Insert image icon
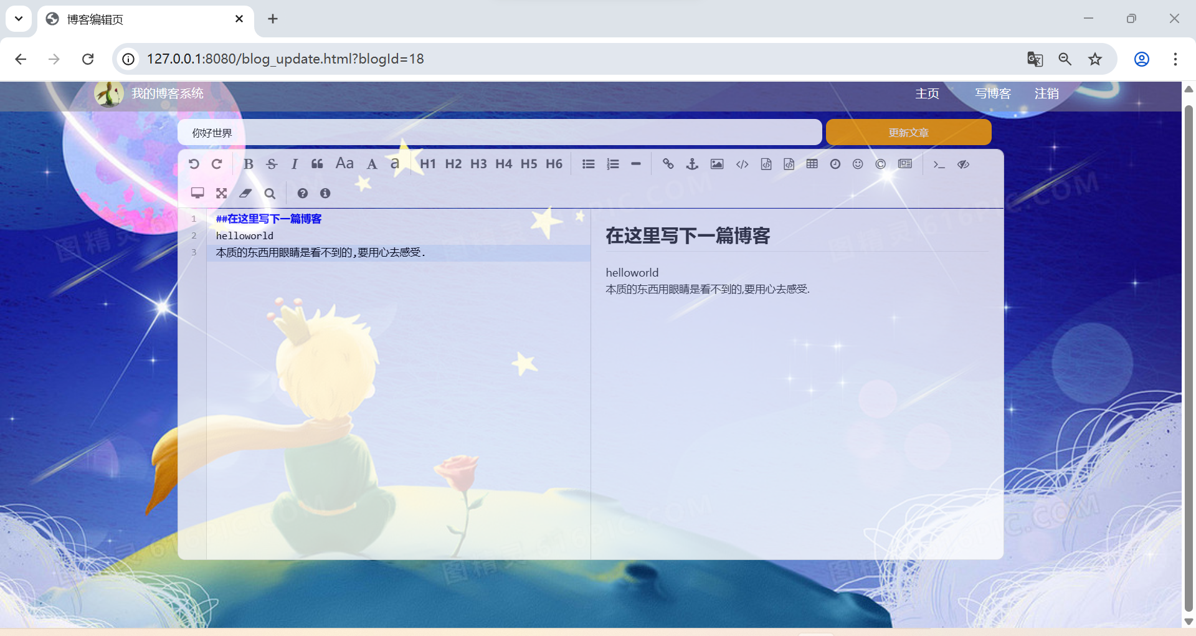The height and width of the screenshot is (636, 1196). point(717,164)
